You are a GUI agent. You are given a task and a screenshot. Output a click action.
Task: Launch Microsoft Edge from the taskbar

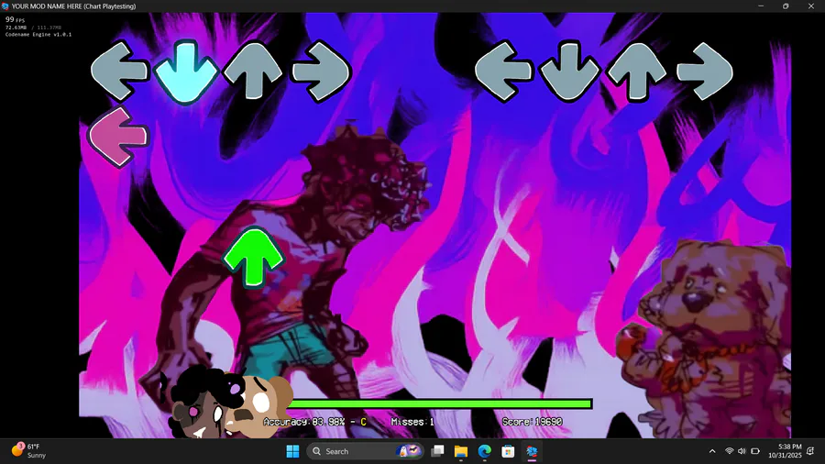tap(485, 451)
